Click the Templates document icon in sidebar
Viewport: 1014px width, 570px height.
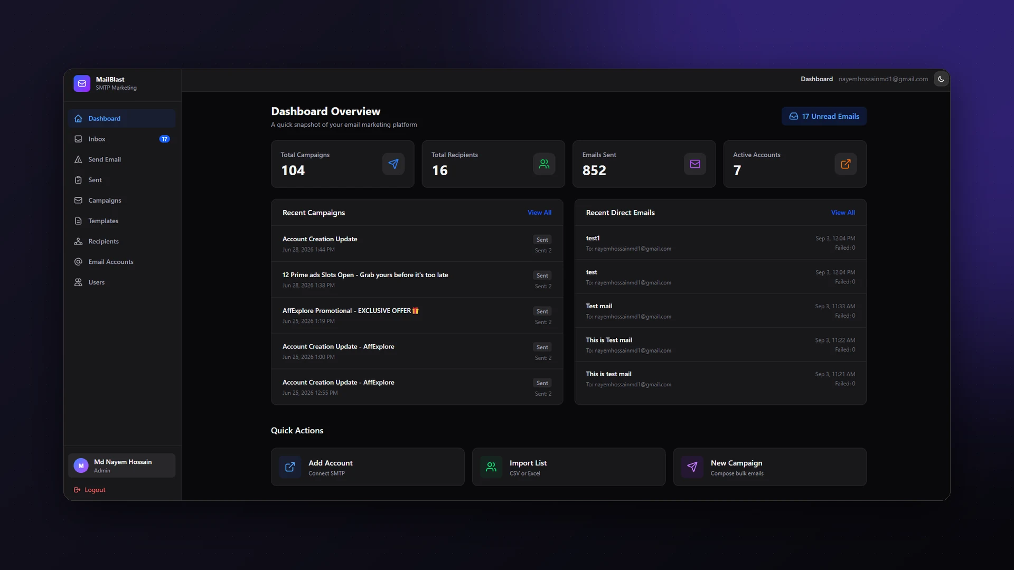(78, 221)
